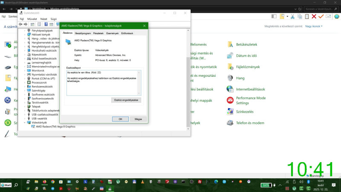
Task: Expand the Lemezmeghajtók tree node
Action: (x=25, y=62)
